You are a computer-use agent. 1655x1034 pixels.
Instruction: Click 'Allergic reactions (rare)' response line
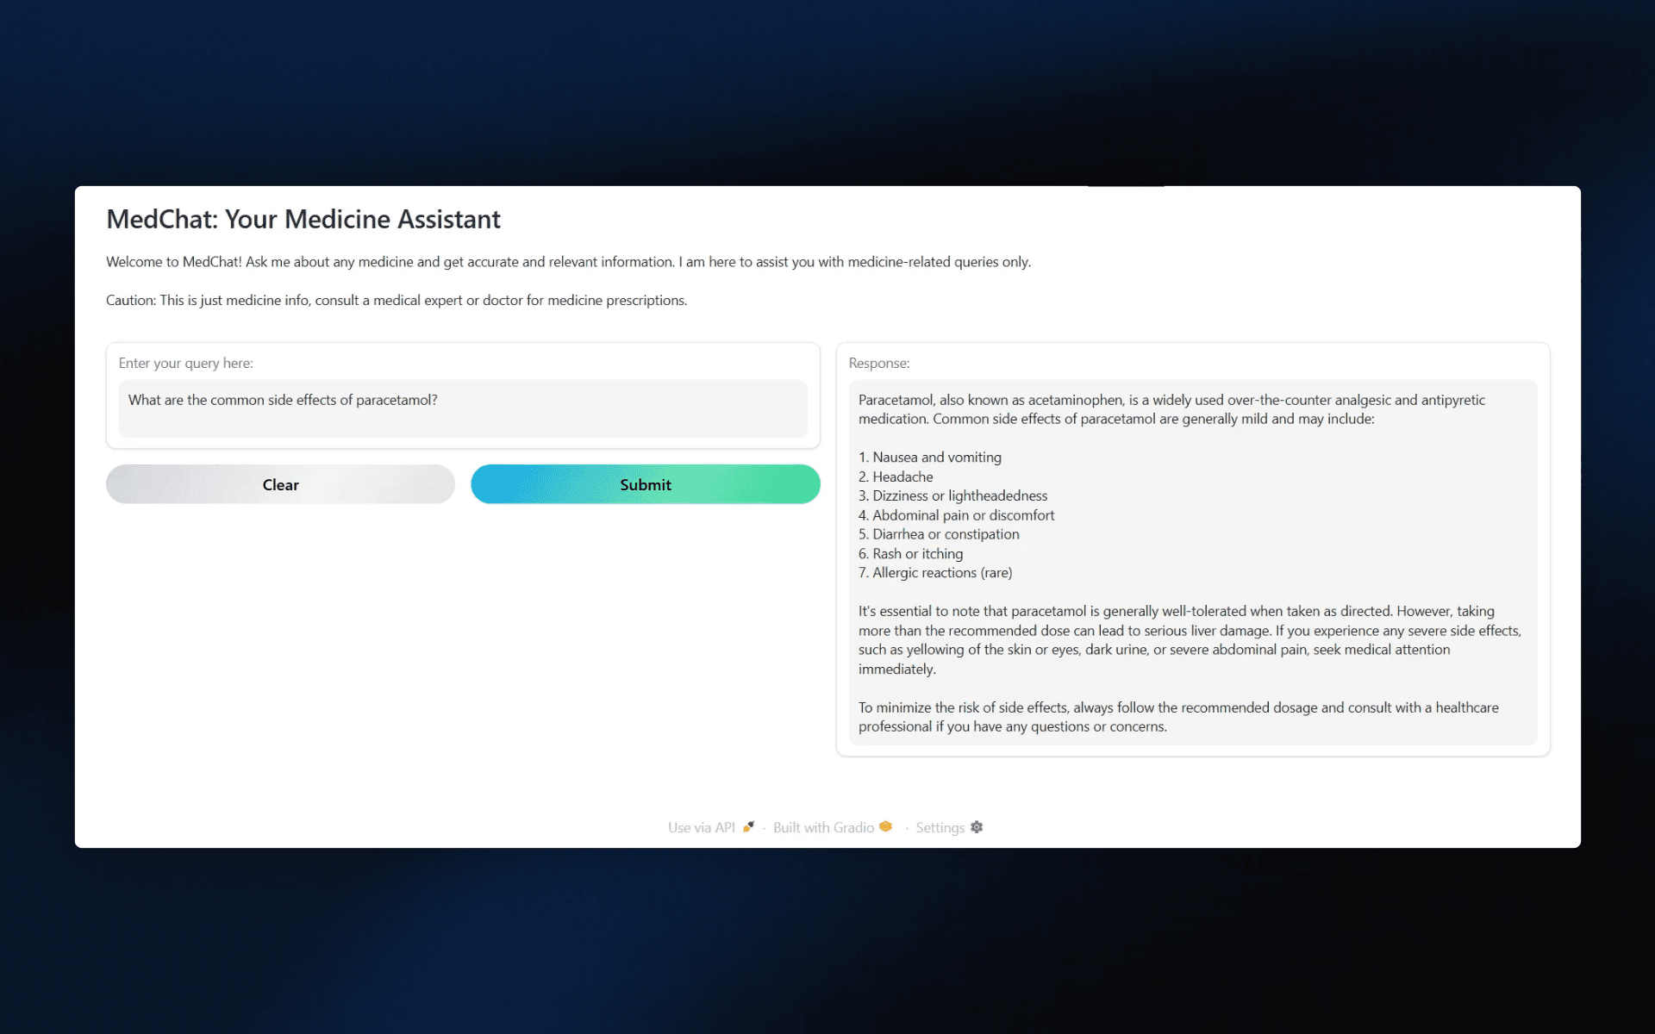click(x=941, y=573)
